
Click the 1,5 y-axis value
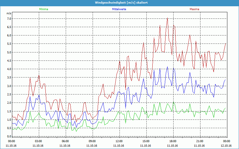click(9, 111)
